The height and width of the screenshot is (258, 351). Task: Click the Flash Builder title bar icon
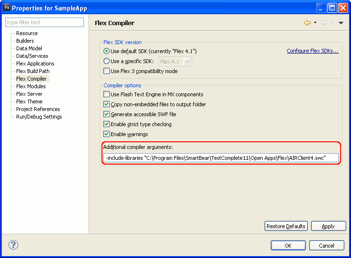click(x=7, y=8)
